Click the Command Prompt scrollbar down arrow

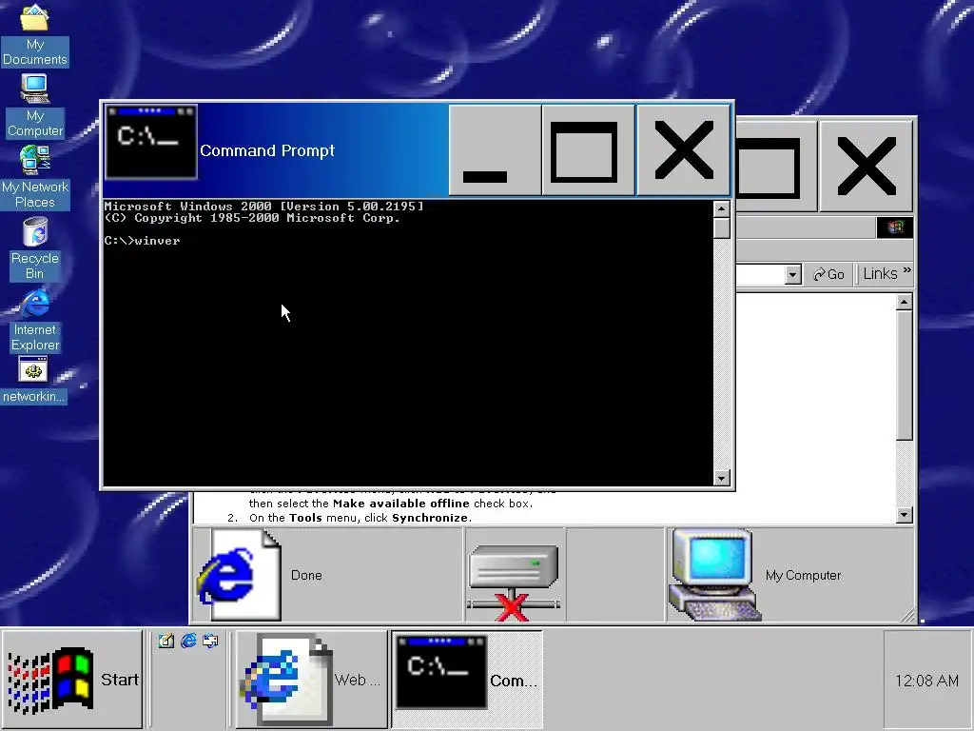pyautogui.click(x=721, y=478)
